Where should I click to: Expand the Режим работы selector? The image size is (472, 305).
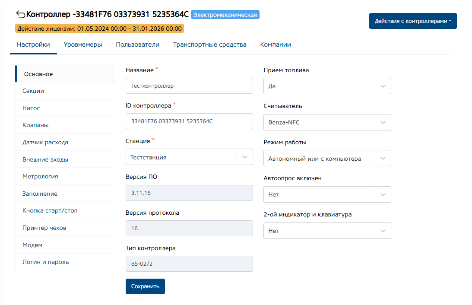pyautogui.click(x=383, y=159)
